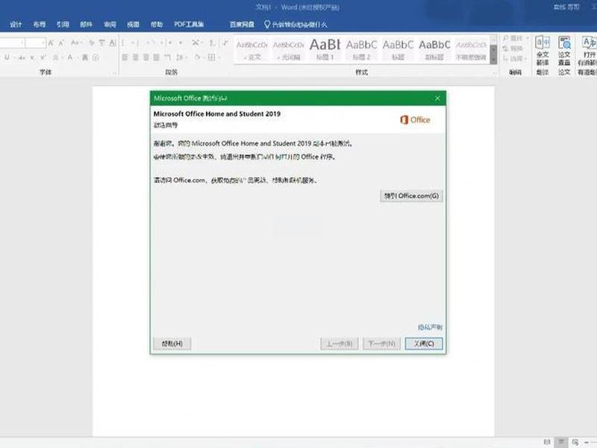597x448 pixels.
Task: Open the 设计 (Design) ribbon tab
Action: point(16,25)
